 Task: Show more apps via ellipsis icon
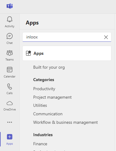pyautogui.click(x=10, y=122)
